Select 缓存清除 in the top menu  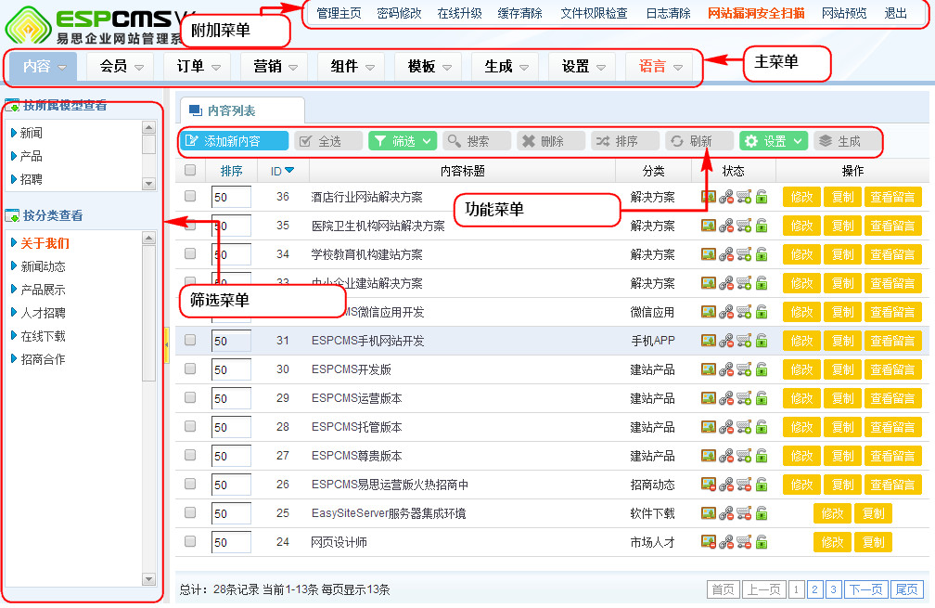[x=520, y=13]
